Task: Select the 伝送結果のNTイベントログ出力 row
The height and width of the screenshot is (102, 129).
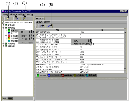Action: pyautogui.click(x=80, y=72)
